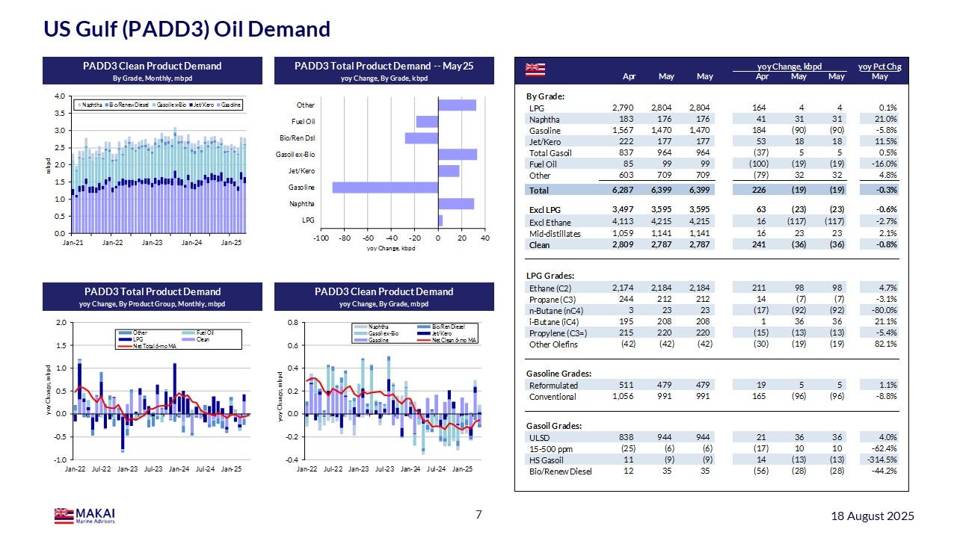Select the Excl Ethane row label
The image size is (957, 538).
[x=550, y=222]
